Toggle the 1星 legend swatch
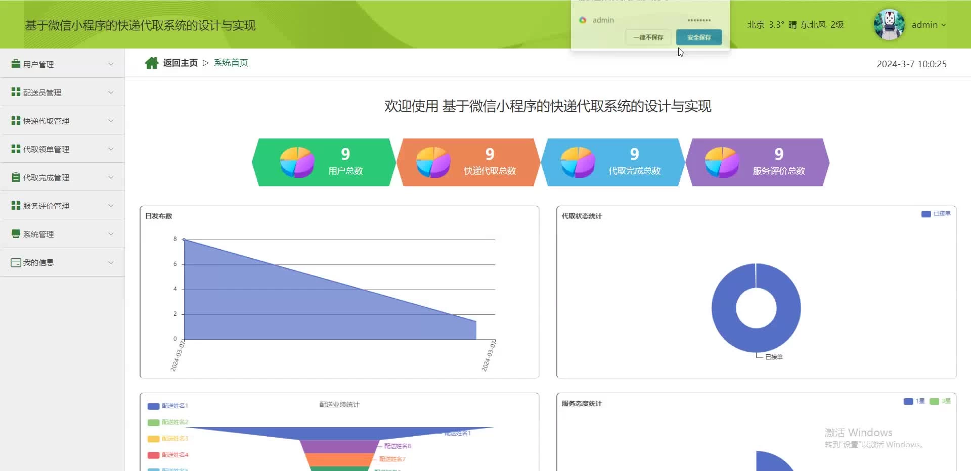The width and height of the screenshot is (971, 471). click(x=908, y=401)
